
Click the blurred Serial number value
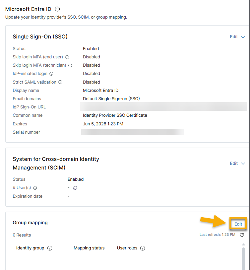click(132, 132)
